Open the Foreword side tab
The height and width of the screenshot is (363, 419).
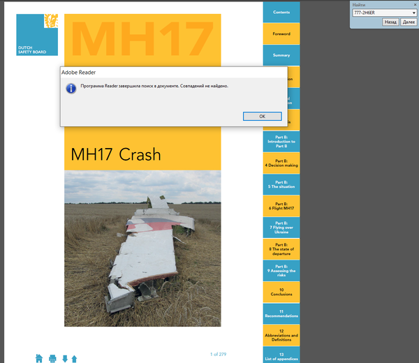click(x=281, y=34)
